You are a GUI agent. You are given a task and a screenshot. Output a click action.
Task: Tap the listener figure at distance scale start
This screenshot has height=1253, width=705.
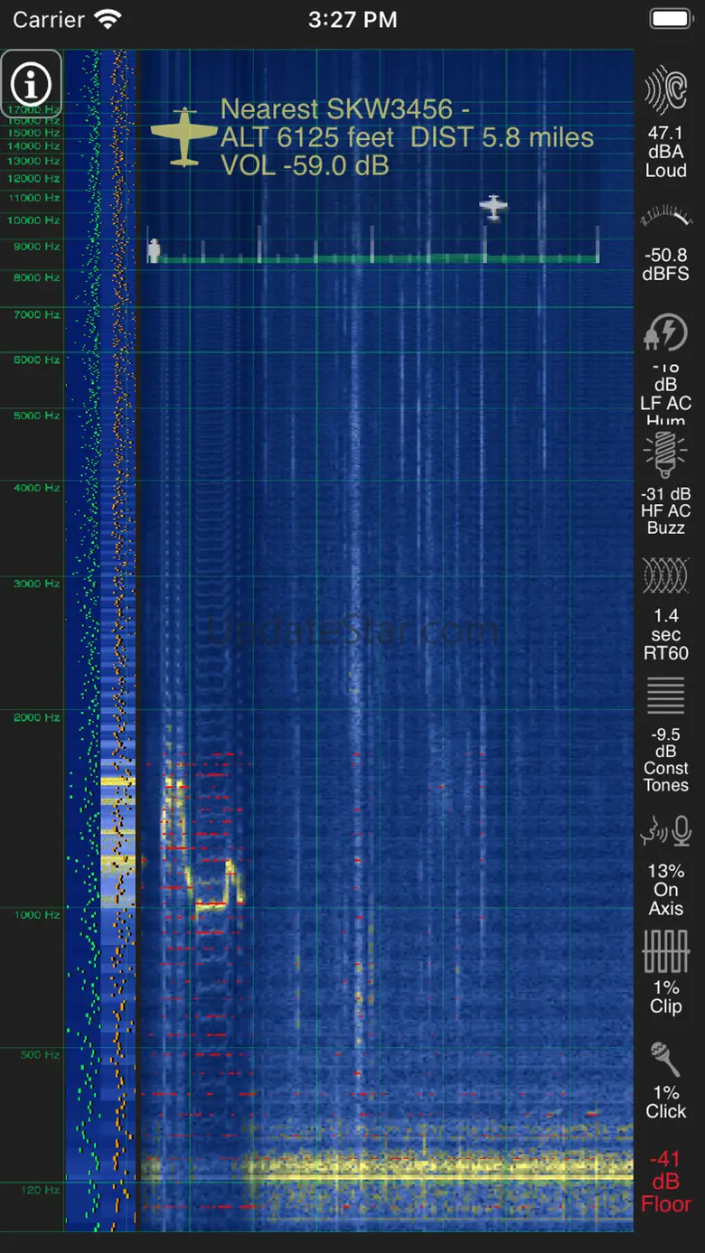point(155,250)
